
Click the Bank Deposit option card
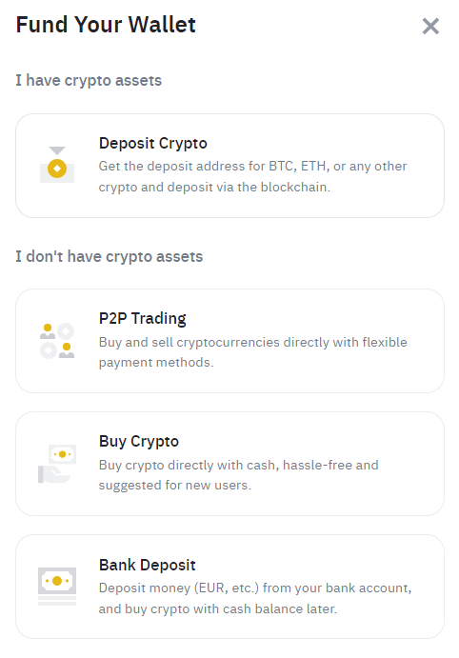click(229, 587)
